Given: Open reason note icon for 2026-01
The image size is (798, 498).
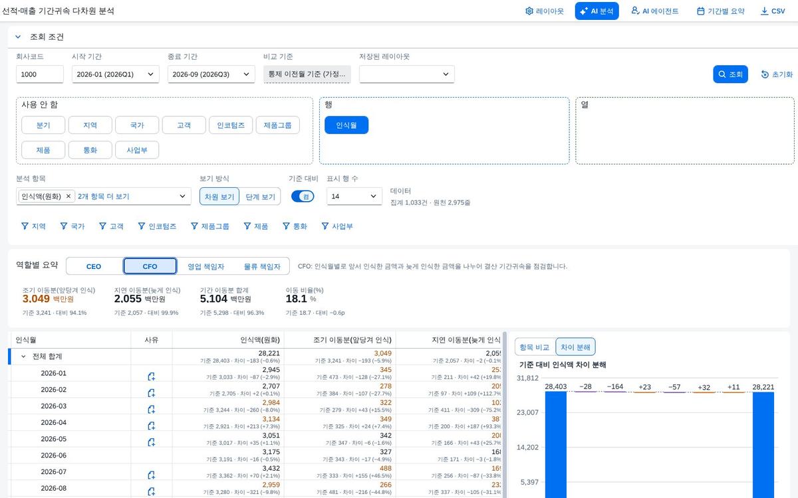Looking at the screenshot, I should [152, 376].
